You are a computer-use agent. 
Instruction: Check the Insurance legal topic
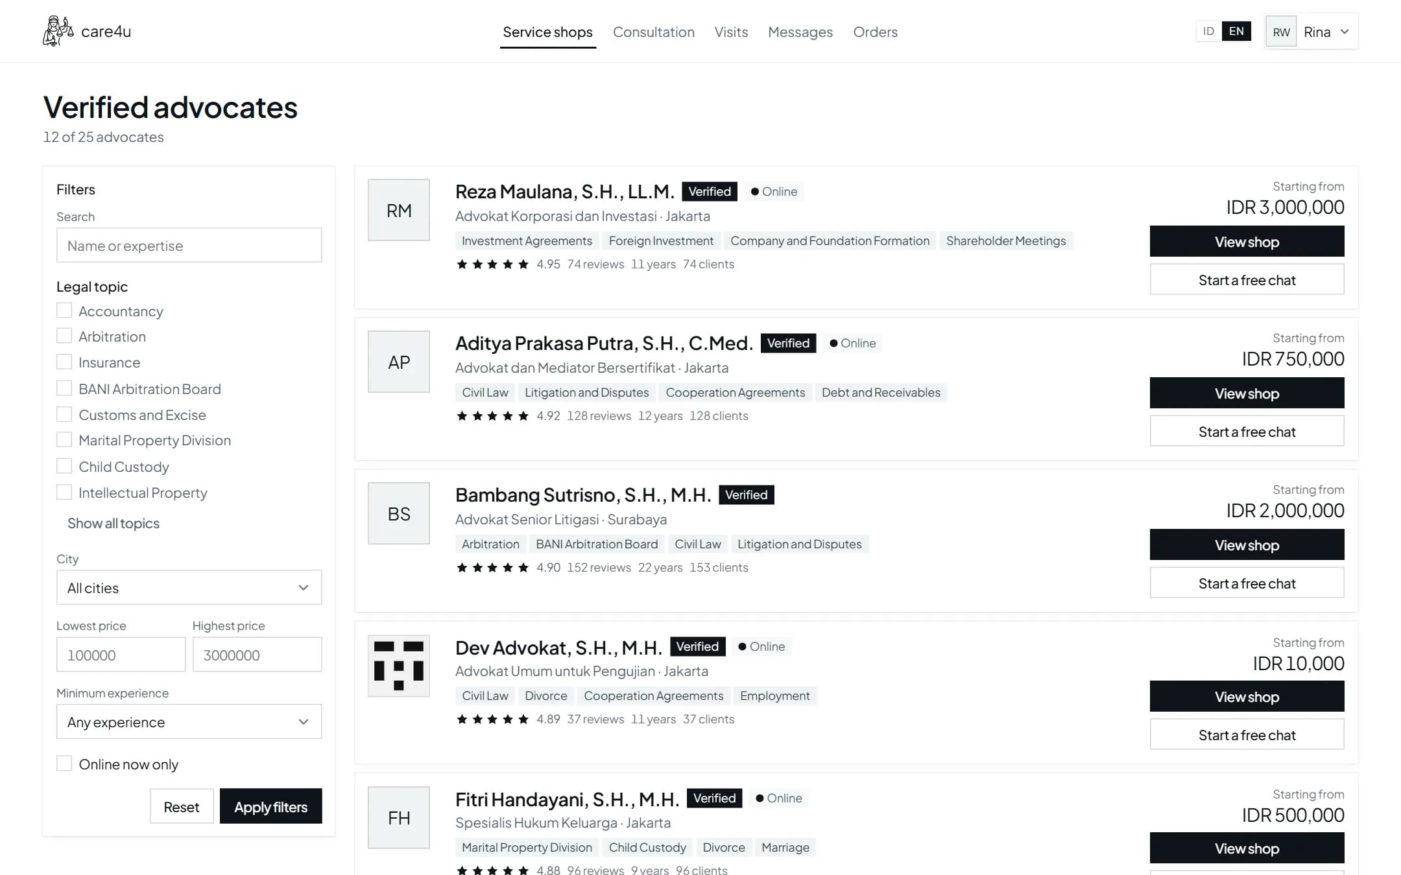tap(64, 362)
